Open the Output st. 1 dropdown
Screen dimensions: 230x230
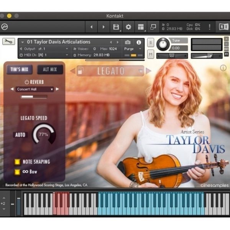click(x=44, y=49)
